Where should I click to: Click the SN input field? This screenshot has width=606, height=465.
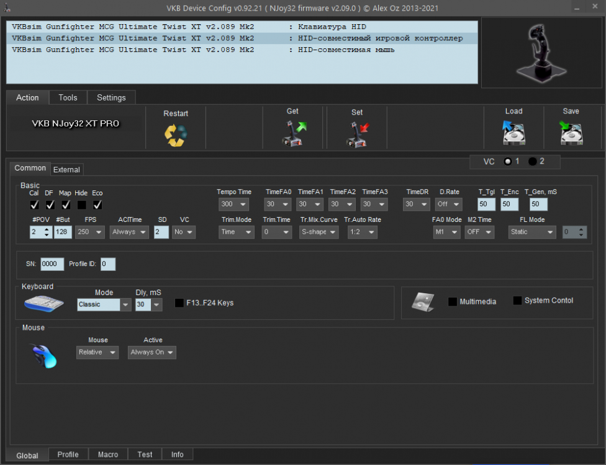(52, 263)
